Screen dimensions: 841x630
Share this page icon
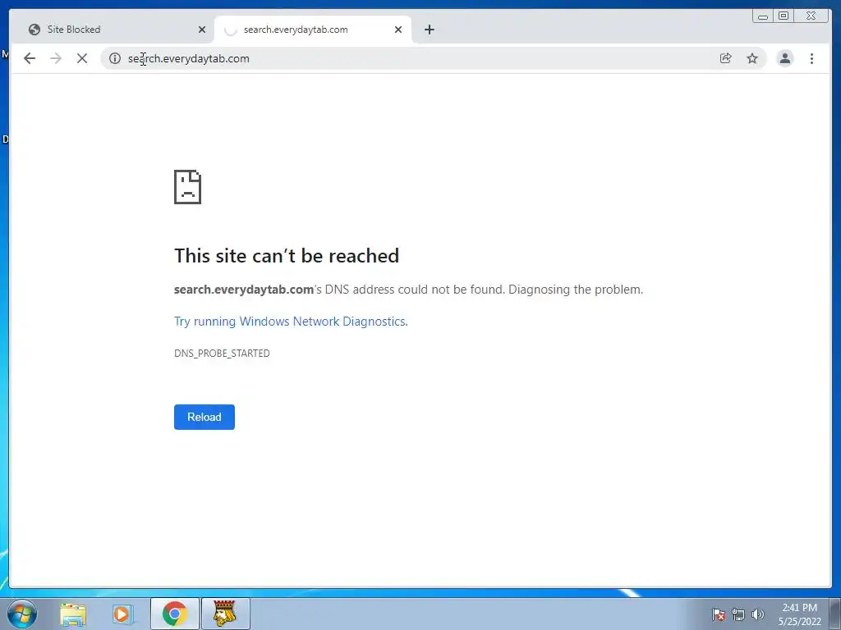pyautogui.click(x=726, y=58)
